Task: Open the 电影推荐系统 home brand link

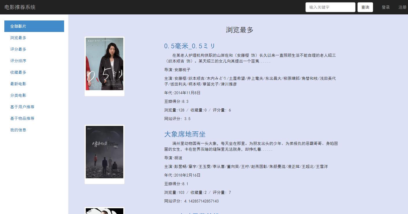Action: (20, 7)
